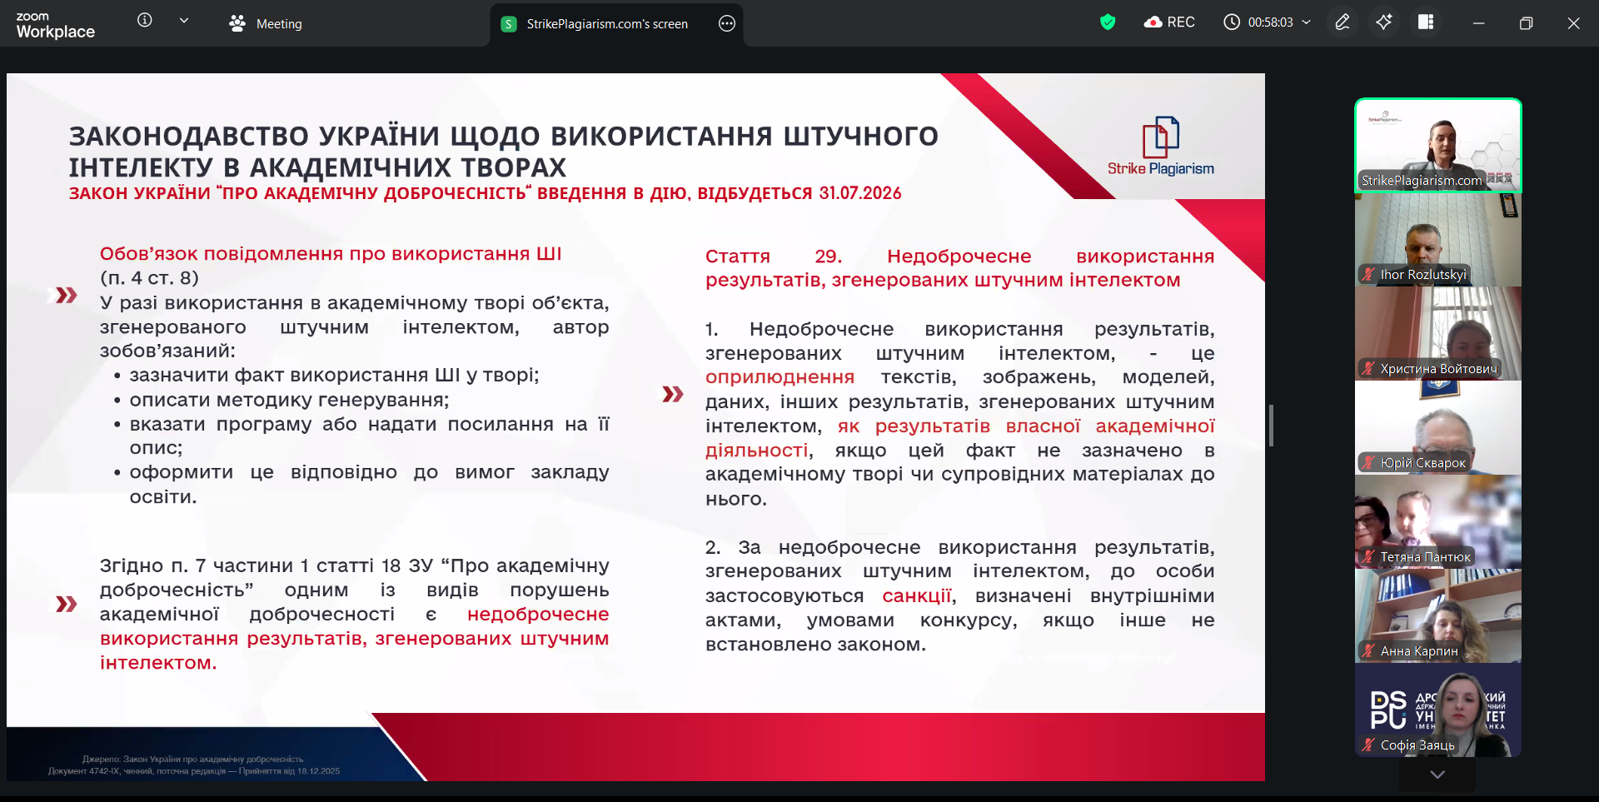Image resolution: width=1599 pixels, height=802 pixels.
Task: Expand the dropdown next to timer 00:58:03
Action: (x=1307, y=22)
